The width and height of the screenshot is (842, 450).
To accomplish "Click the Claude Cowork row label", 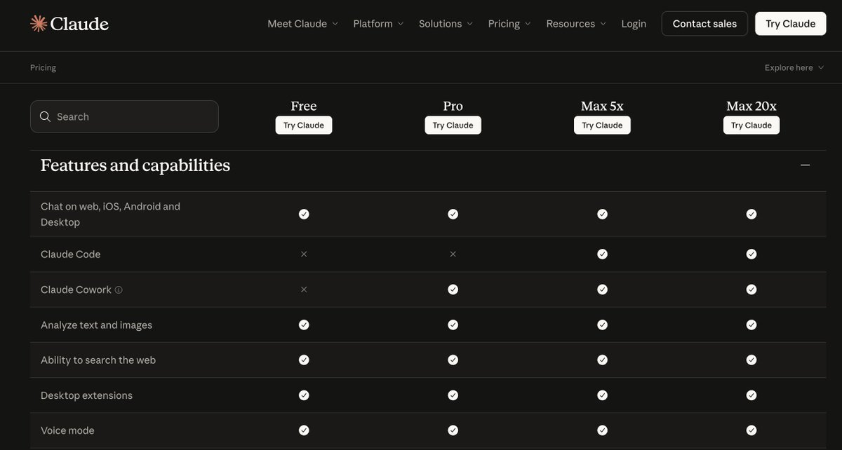I will 76,289.
